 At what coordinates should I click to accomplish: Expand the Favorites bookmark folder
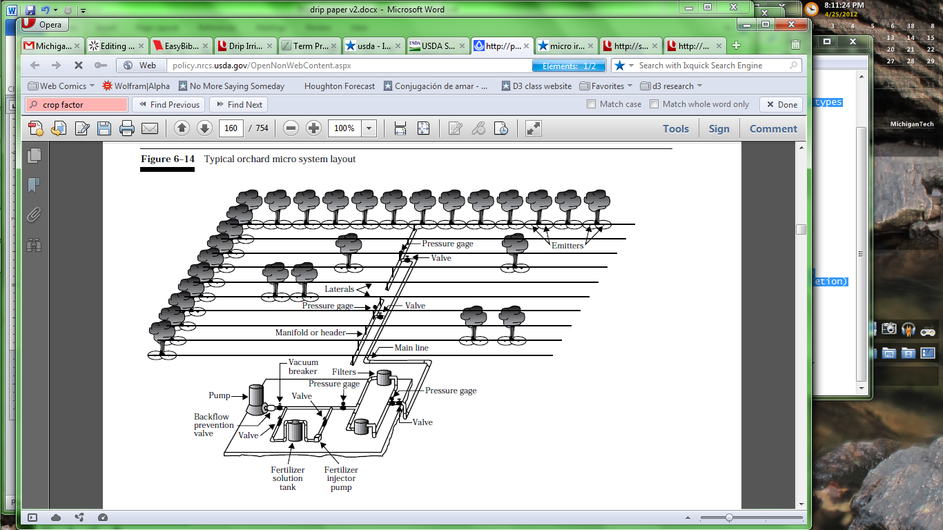(x=606, y=86)
